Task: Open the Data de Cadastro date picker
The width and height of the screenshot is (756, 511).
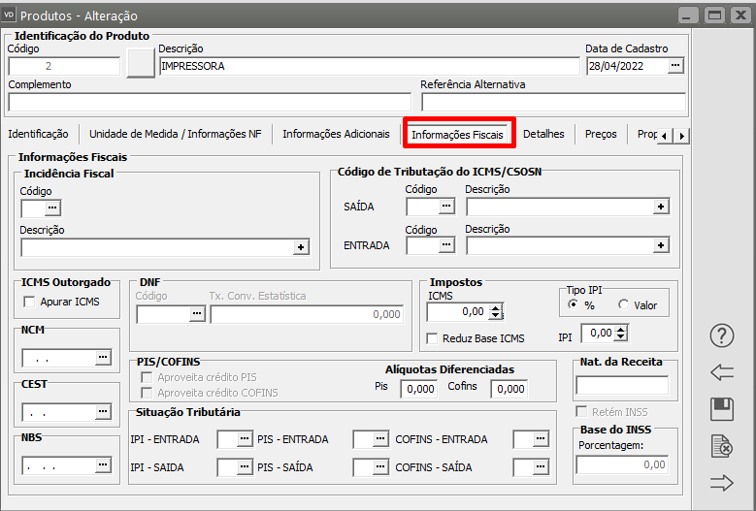Action: (x=676, y=66)
